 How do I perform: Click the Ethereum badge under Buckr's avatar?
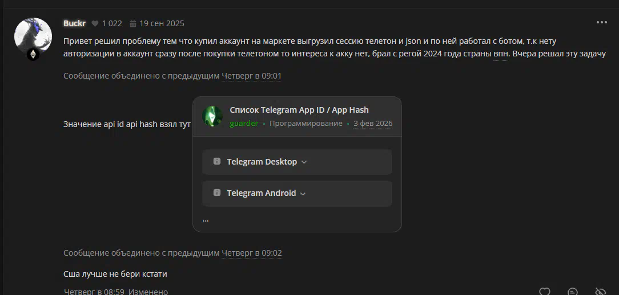click(33, 55)
